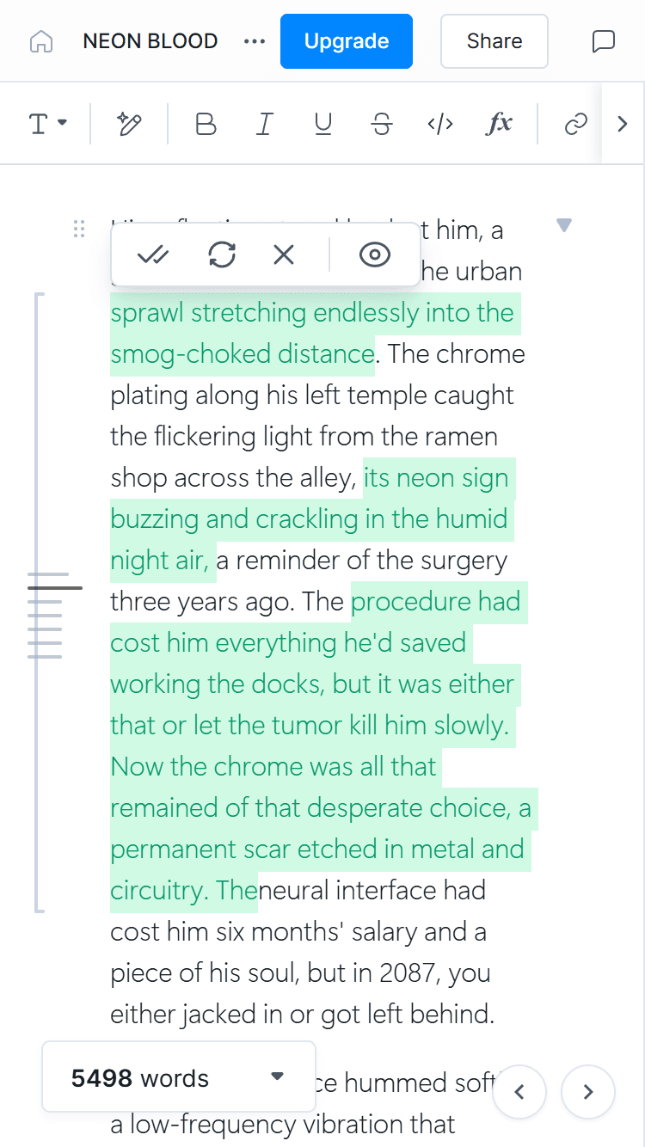Apply bold formatting
645x1147 pixels.
click(206, 125)
